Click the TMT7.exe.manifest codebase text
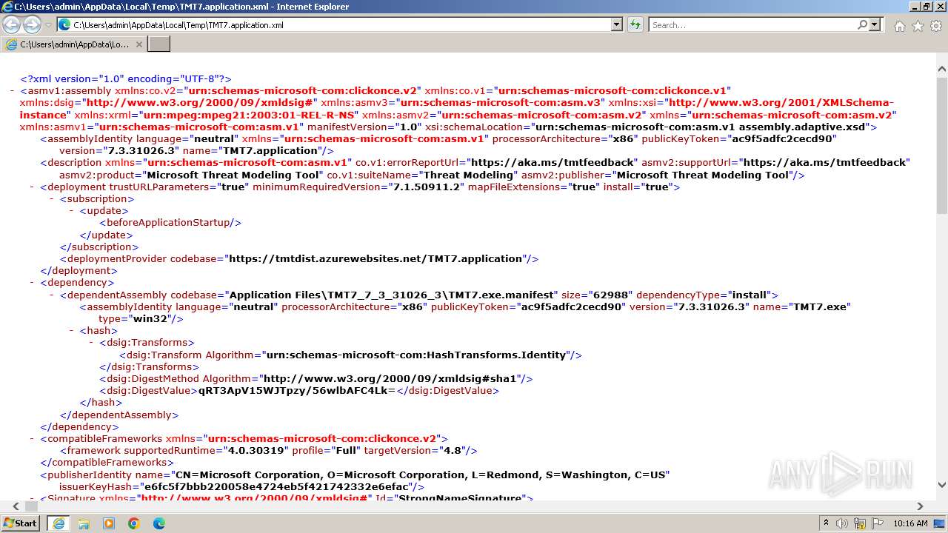The height and width of the screenshot is (533, 948). point(391,295)
